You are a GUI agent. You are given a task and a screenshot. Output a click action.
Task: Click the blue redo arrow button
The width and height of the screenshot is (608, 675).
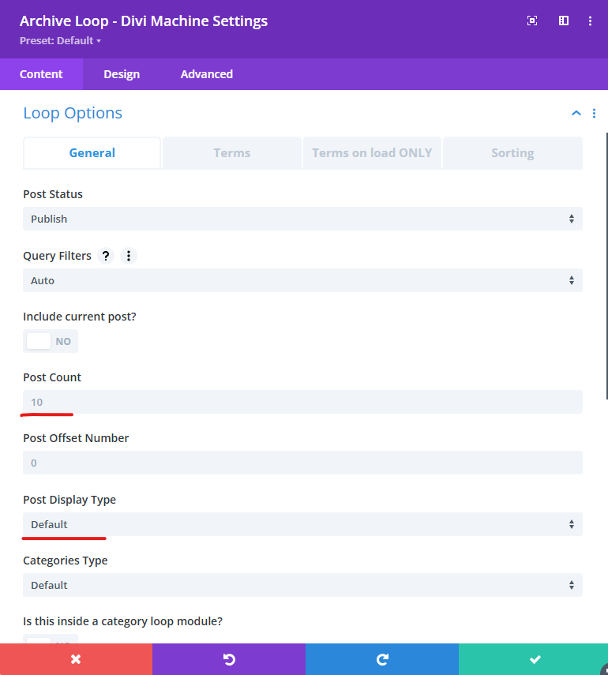click(x=381, y=659)
